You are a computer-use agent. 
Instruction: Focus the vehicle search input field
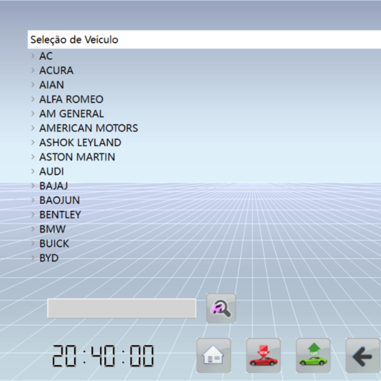coord(121,308)
